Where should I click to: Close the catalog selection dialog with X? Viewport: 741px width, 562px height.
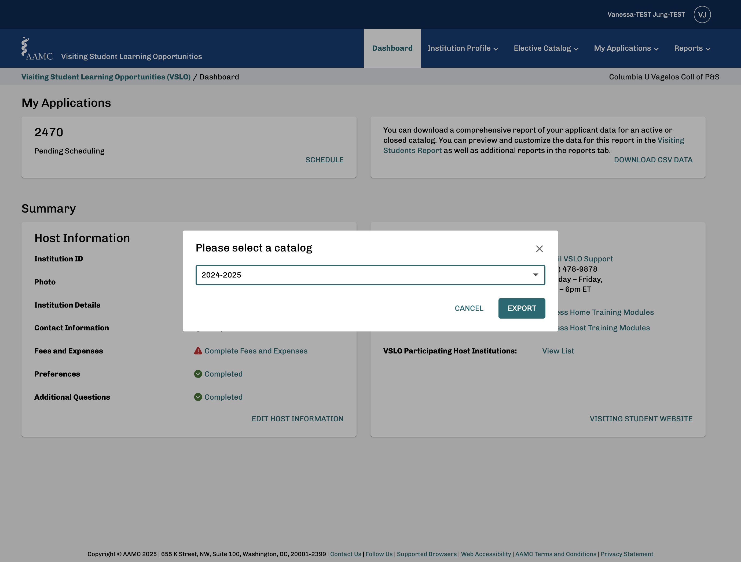pyautogui.click(x=539, y=249)
